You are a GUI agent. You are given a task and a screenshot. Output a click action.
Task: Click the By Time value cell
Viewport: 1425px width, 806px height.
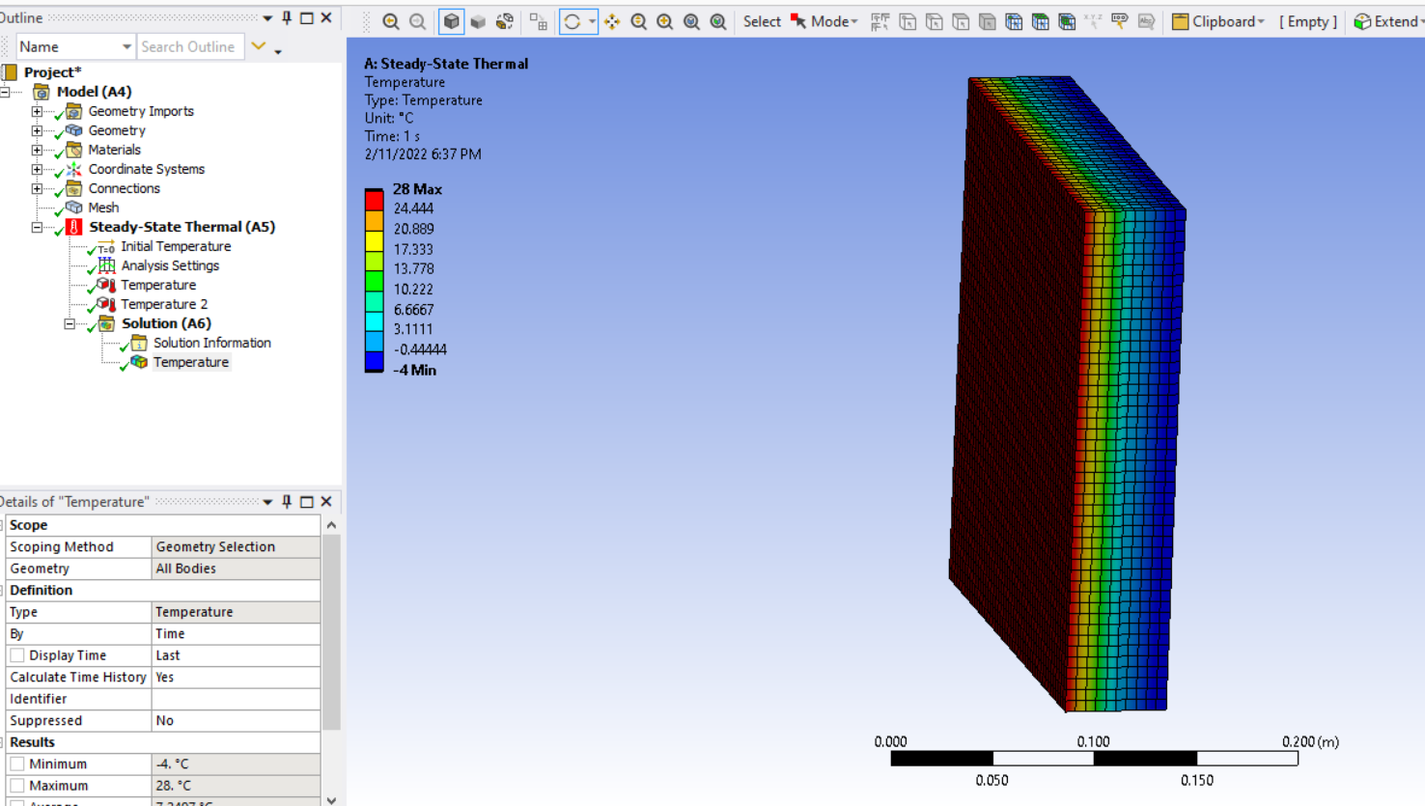coord(236,633)
